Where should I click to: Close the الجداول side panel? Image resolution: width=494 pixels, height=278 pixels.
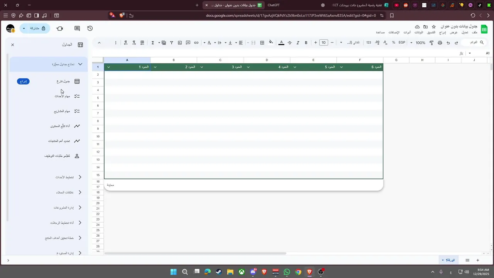(x=12, y=45)
